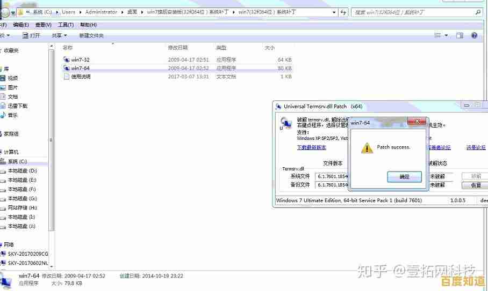Select the 使用说明 text document
The image size is (488, 291).
click(x=81, y=77)
